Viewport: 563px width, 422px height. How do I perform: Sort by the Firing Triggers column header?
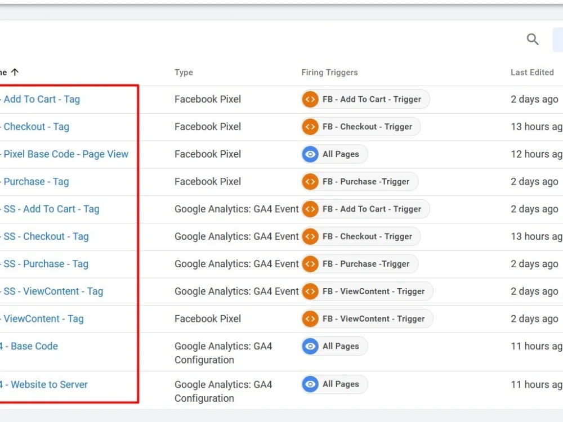(x=329, y=73)
